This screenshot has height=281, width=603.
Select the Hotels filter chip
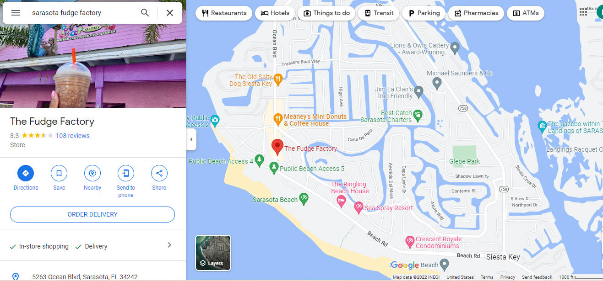tap(275, 13)
